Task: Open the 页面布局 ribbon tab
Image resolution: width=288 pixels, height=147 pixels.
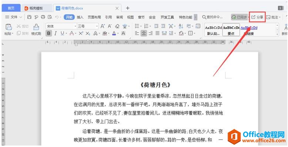Action: coord(94,17)
